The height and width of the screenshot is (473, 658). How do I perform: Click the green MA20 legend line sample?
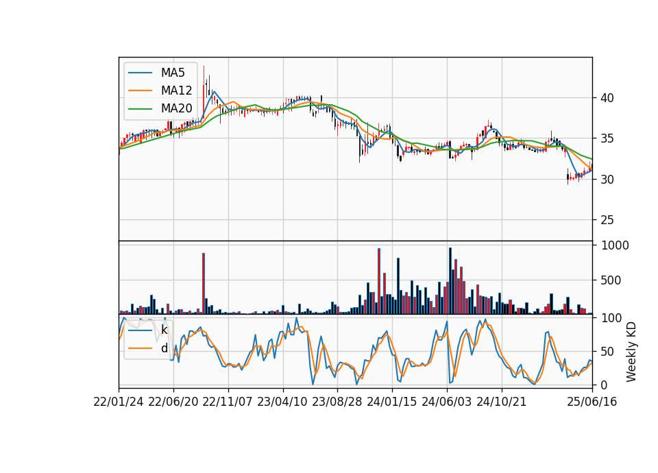tap(140, 108)
